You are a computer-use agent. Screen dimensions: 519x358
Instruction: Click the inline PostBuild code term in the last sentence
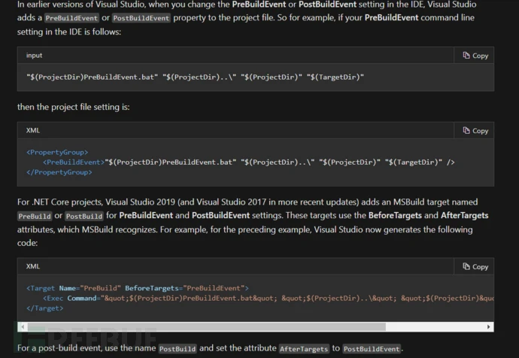(x=178, y=349)
